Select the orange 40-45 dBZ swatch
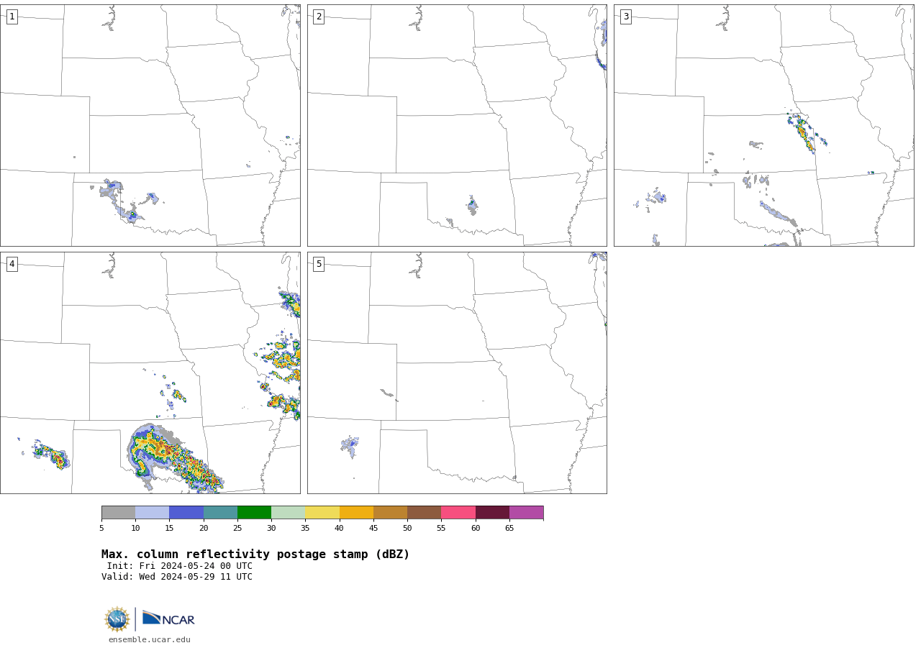This screenshot has width=921, height=648. (x=356, y=513)
